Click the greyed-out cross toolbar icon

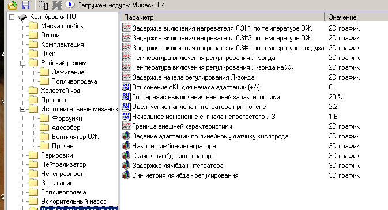click(x=57, y=5)
